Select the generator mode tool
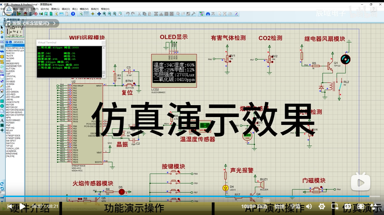The image size is (384, 215). point(2,81)
